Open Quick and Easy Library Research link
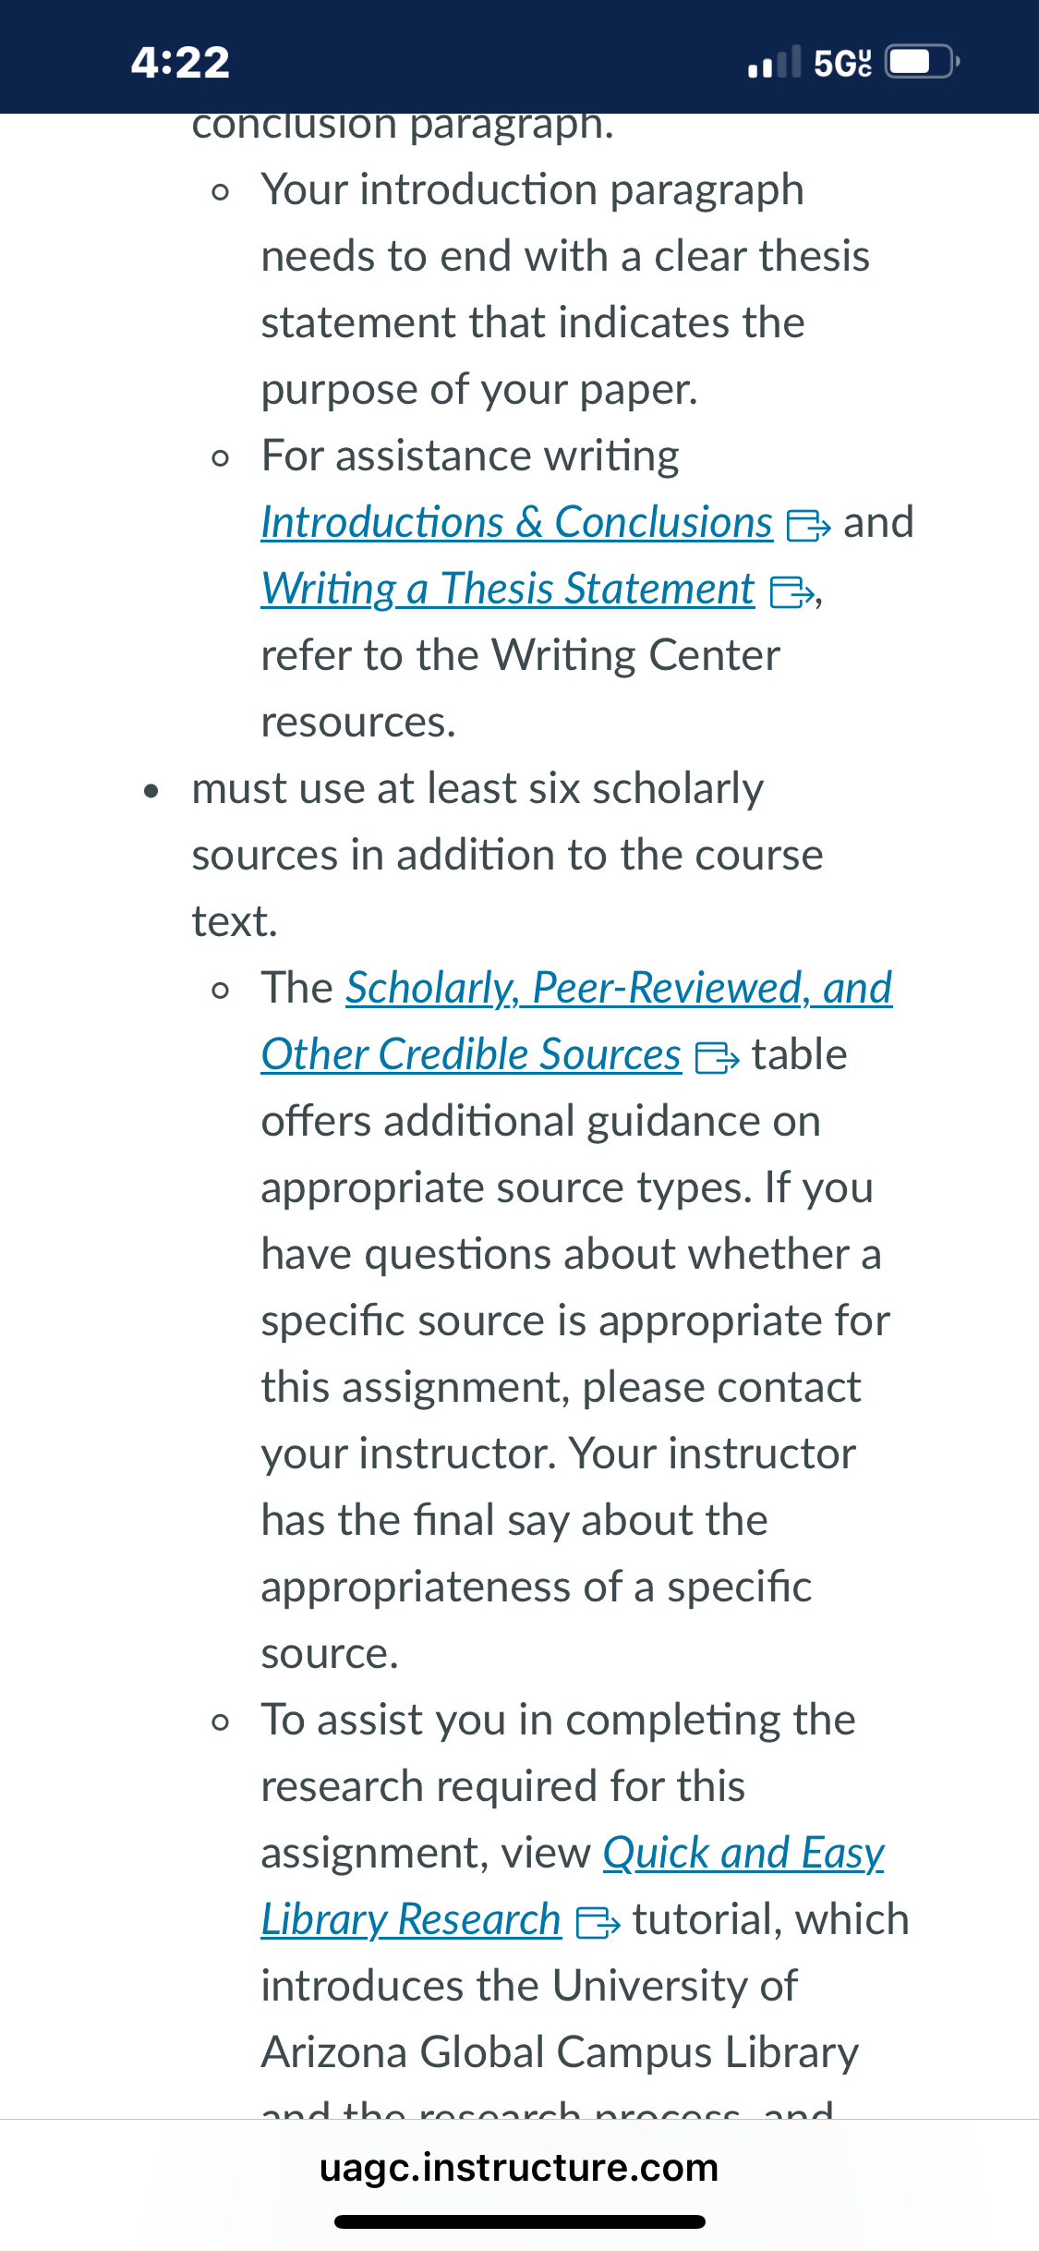1039x2251 pixels. pos(743,1854)
